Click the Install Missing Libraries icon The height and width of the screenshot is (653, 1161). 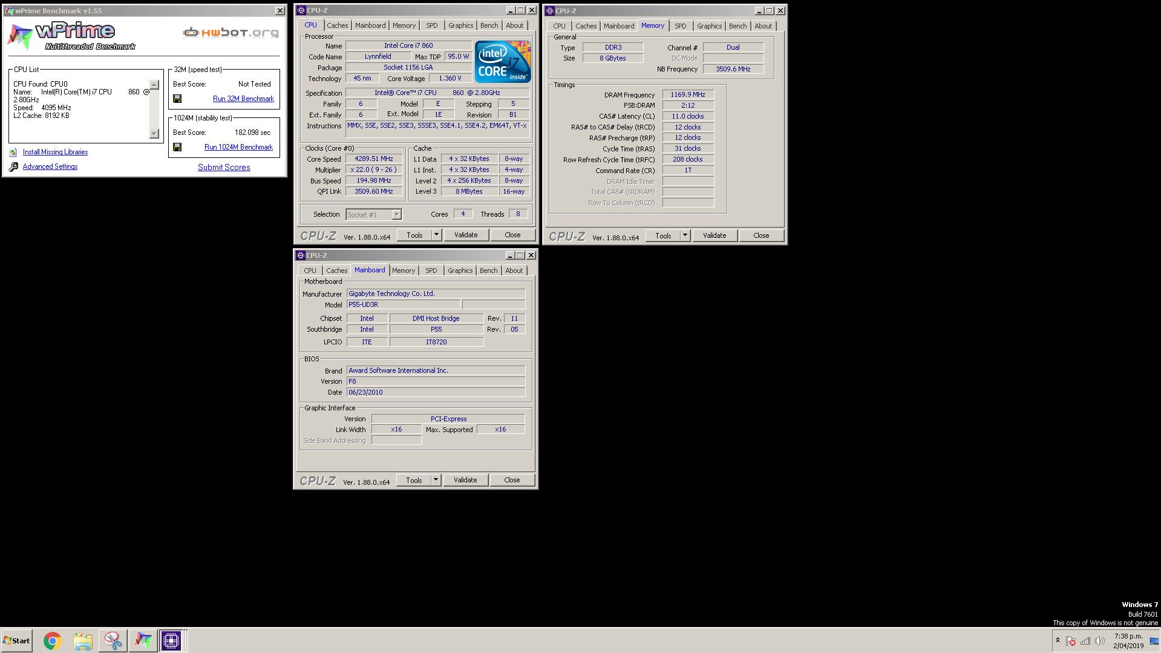(x=13, y=153)
